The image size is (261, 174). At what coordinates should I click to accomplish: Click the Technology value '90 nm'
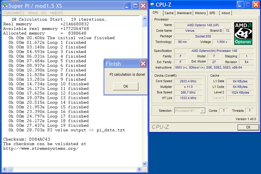pos(183,42)
